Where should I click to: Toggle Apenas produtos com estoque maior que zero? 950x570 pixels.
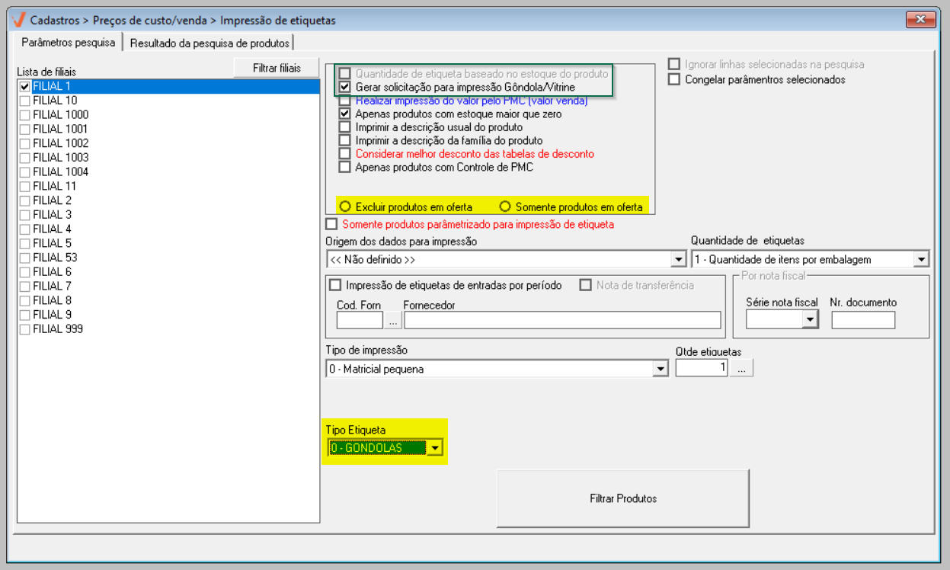point(345,114)
